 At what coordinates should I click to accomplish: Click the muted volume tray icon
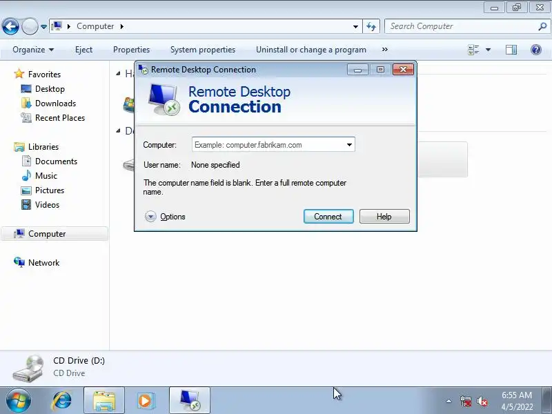click(482, 401)
